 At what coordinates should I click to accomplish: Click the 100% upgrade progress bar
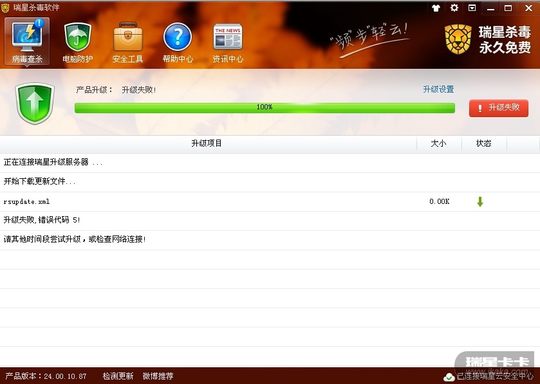click(x=265, y=107)
